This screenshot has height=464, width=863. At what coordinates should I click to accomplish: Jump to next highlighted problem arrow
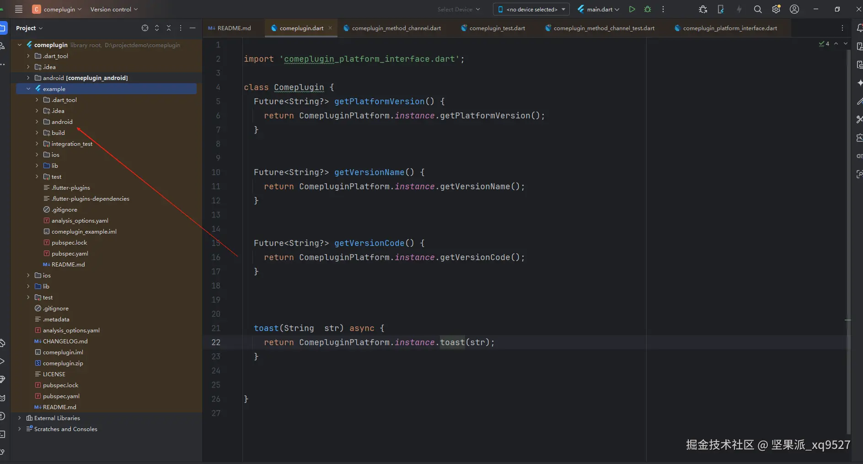click(x=846, y=43)
